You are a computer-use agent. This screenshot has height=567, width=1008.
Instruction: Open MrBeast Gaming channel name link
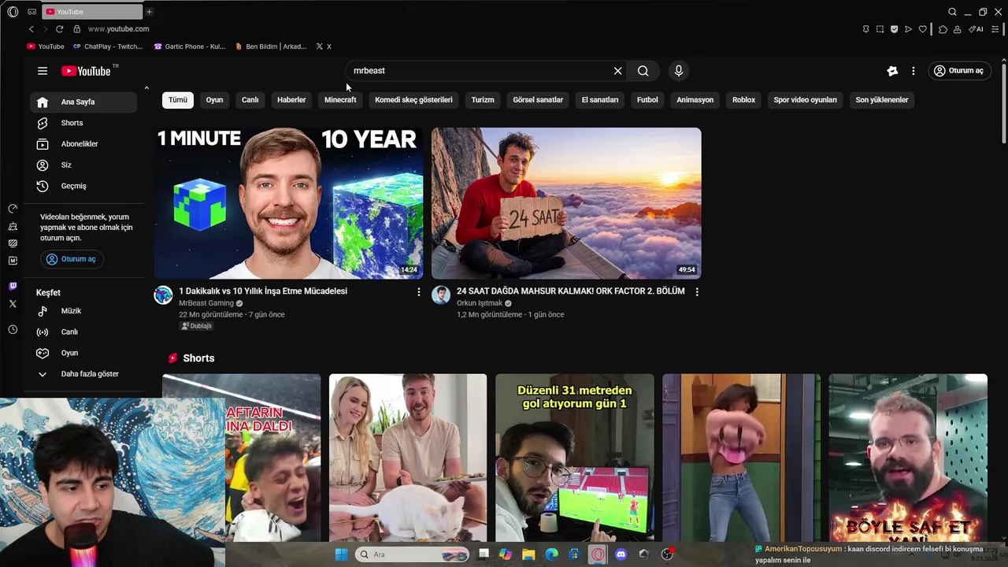coord(206,303)
